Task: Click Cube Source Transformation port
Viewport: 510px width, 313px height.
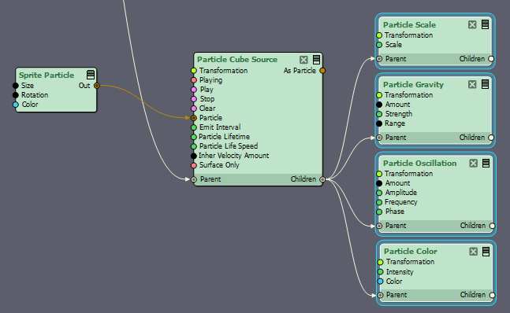Action: click(x=194, y=71)
